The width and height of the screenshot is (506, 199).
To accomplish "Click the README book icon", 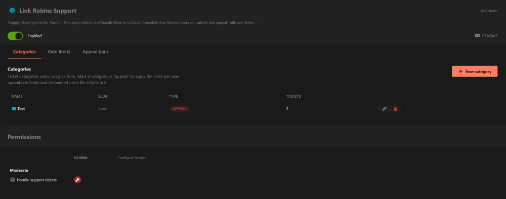I will pyautogui.click(x=477, y=36).
